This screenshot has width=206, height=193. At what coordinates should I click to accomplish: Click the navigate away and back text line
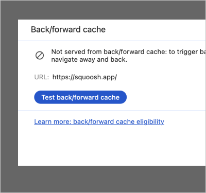pyautogui.click(x=89, y=60)
